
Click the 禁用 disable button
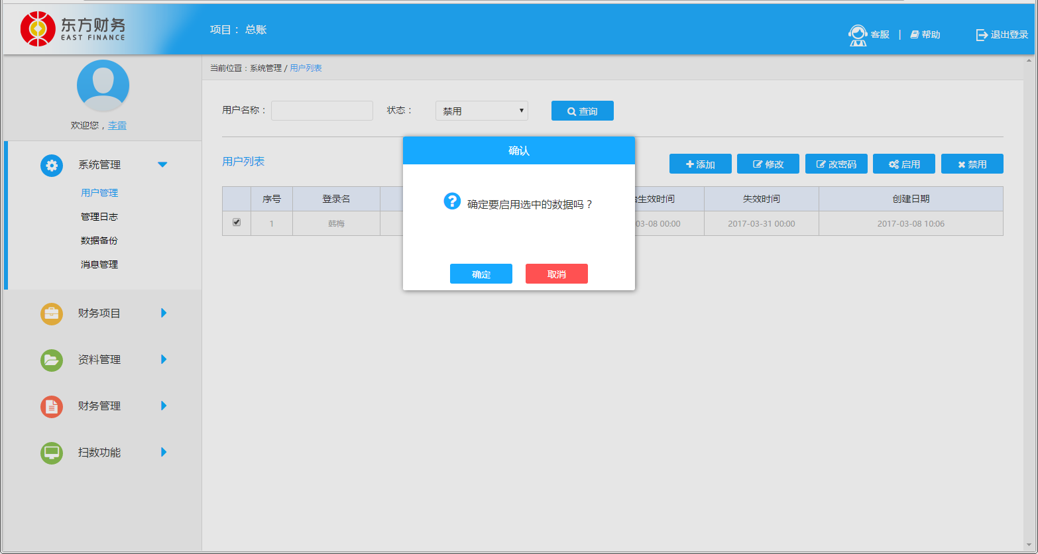click(x=972, y=164)
